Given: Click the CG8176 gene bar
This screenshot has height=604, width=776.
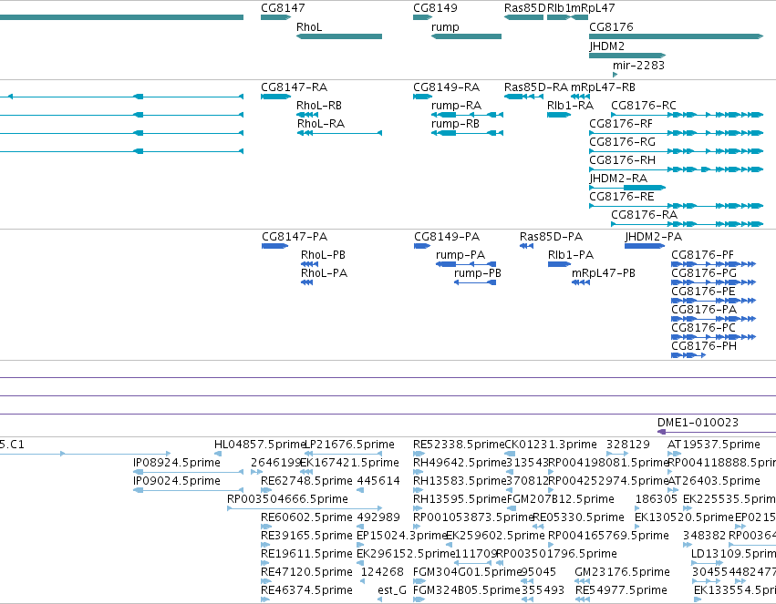Looking at the screenshot, I should coord(676,36).
